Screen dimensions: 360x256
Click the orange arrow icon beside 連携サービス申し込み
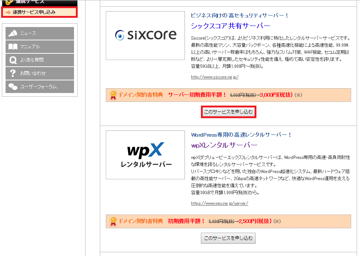click(8, 12)
